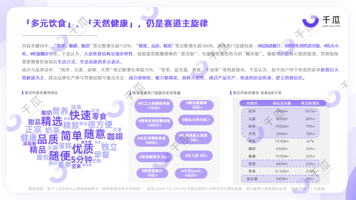Screen dimensions: 356x200
Task: Click 随便 in the word cloud
Action: coord(60,156)
